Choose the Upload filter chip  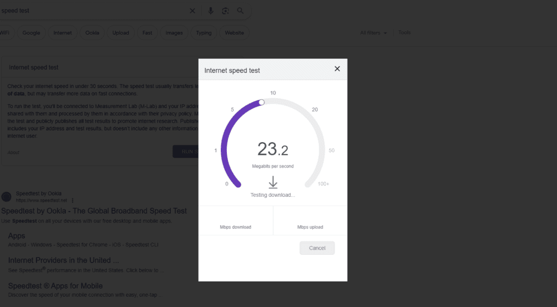point(121,33)
